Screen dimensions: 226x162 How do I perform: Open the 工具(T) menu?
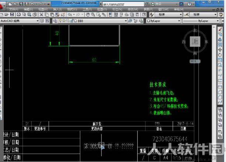coord(87,10)
